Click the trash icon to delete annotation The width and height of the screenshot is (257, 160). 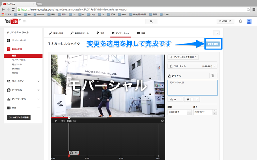213,75
